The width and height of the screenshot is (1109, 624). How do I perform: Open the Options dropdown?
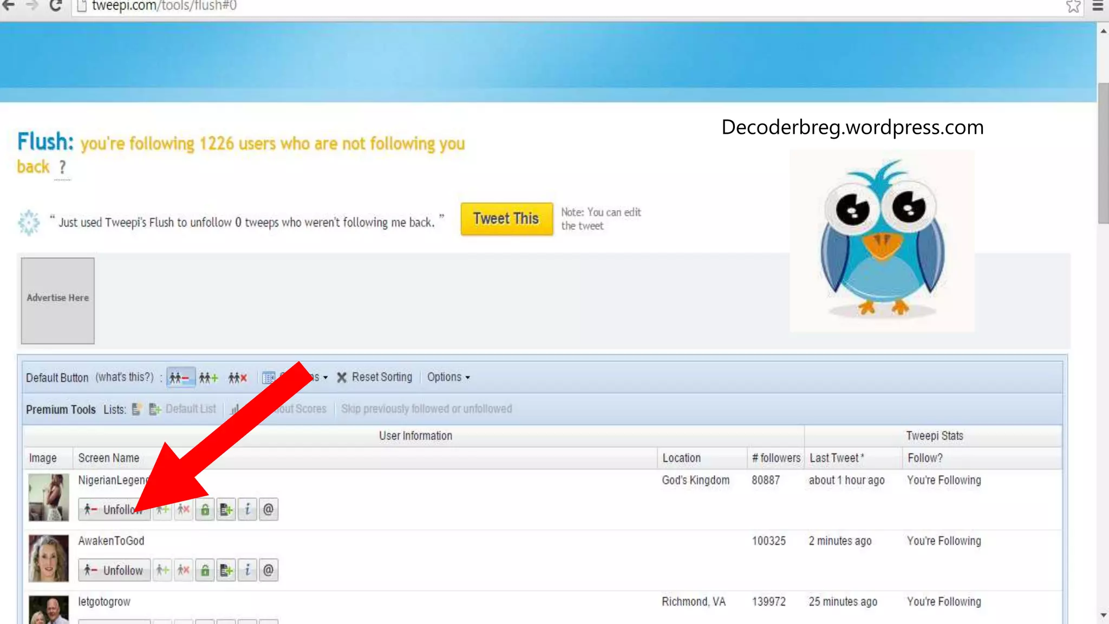pyautogui.click(x=448, y=377)
